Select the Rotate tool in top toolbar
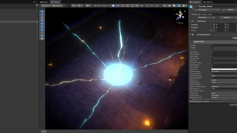Screen dimensions: 237x133 coord(123,6)
